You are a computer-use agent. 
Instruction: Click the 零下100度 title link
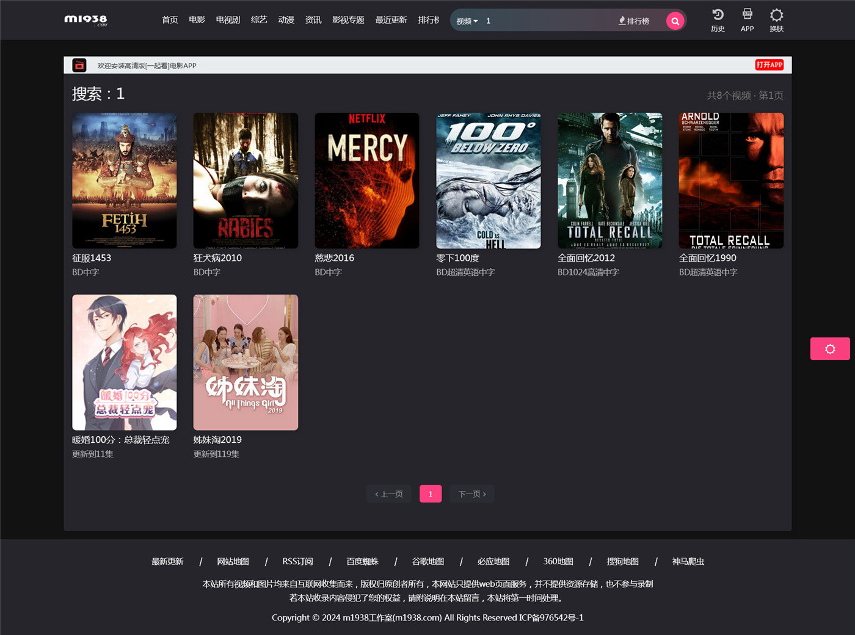457,258
